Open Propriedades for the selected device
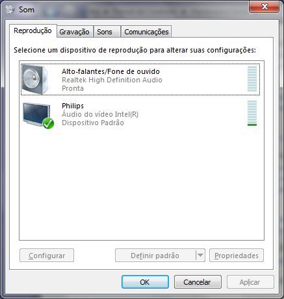The image size is (284, 299). [237, 256]
